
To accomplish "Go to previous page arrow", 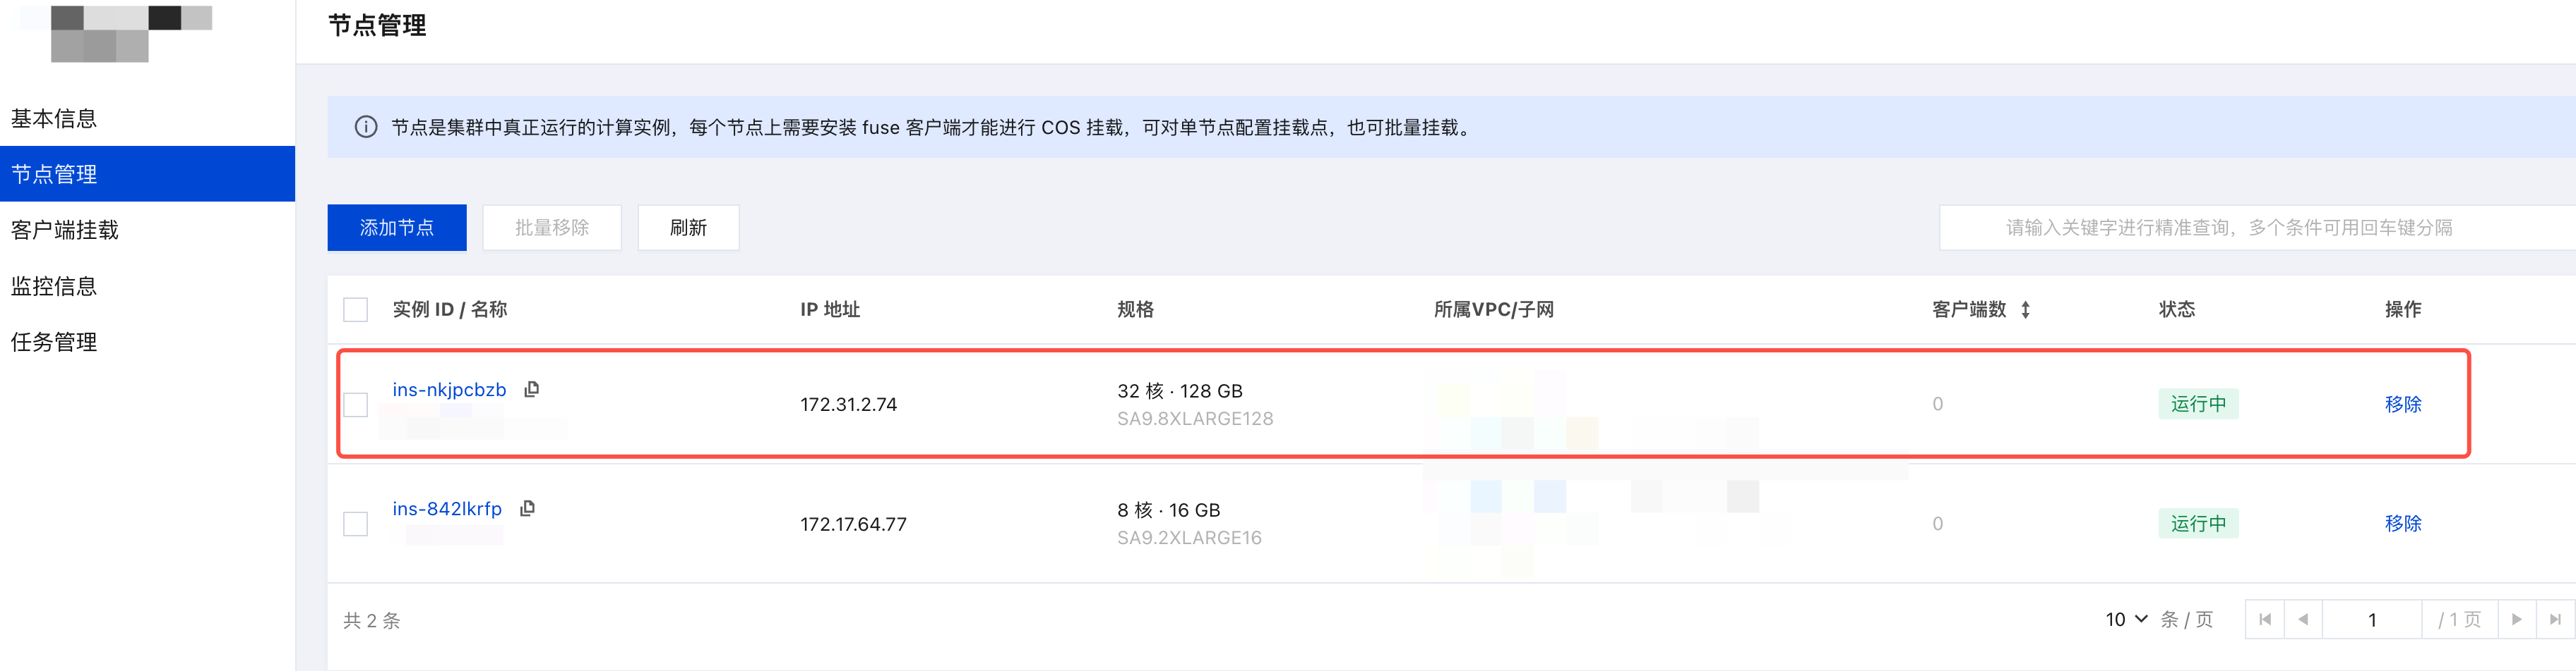I will pyautogui.click(x=2303, y=620).
